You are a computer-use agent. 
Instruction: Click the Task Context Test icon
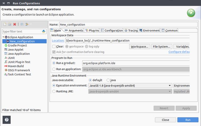click(6, 74)
